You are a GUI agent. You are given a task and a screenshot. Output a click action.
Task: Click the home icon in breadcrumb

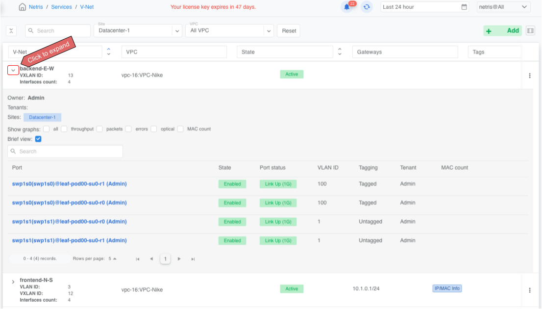tap(23, 7)
